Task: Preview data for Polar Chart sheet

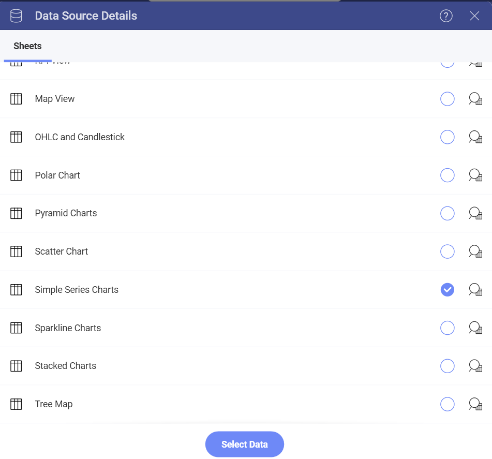Action: click(475, 175)
